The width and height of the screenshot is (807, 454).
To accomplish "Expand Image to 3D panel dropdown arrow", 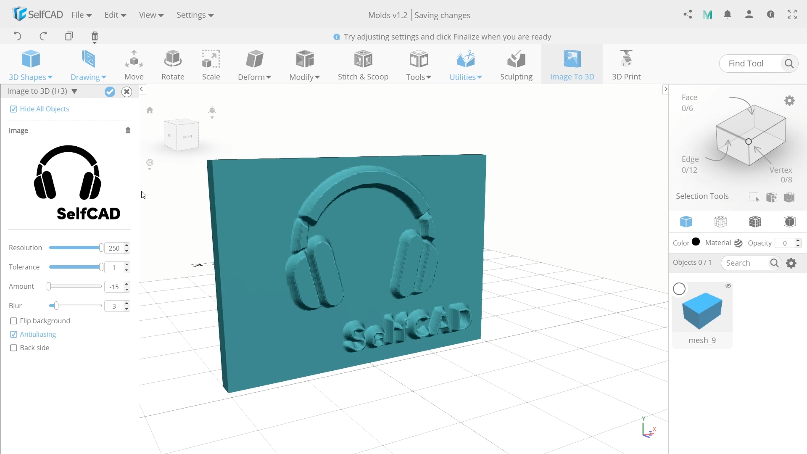I will click(74, 91).
